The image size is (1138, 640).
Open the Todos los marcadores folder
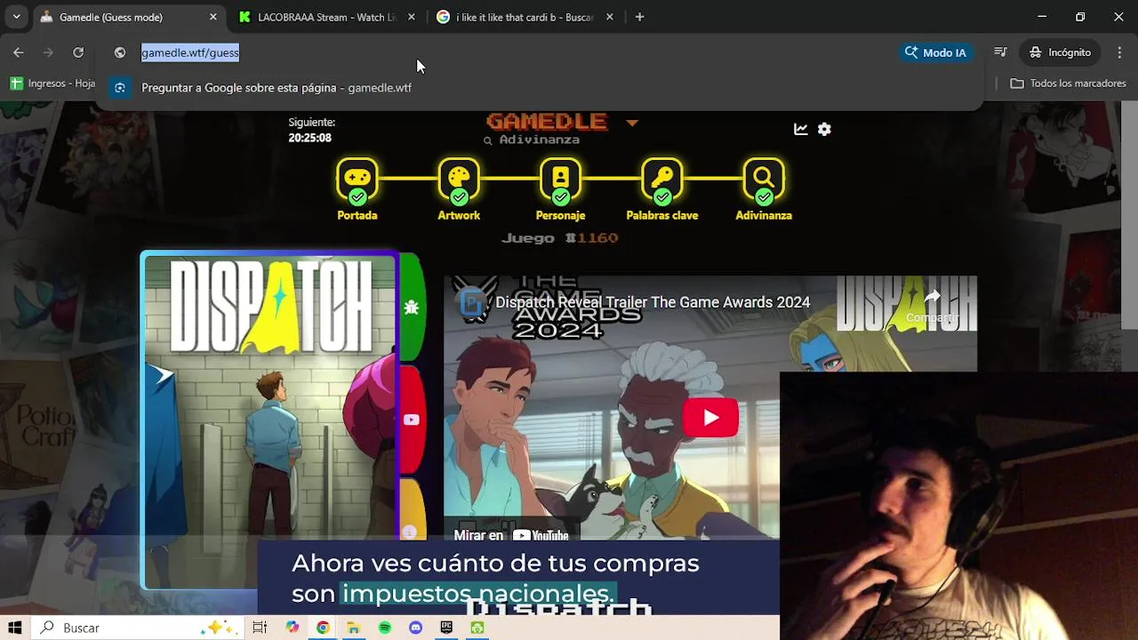pos(1068,84)
